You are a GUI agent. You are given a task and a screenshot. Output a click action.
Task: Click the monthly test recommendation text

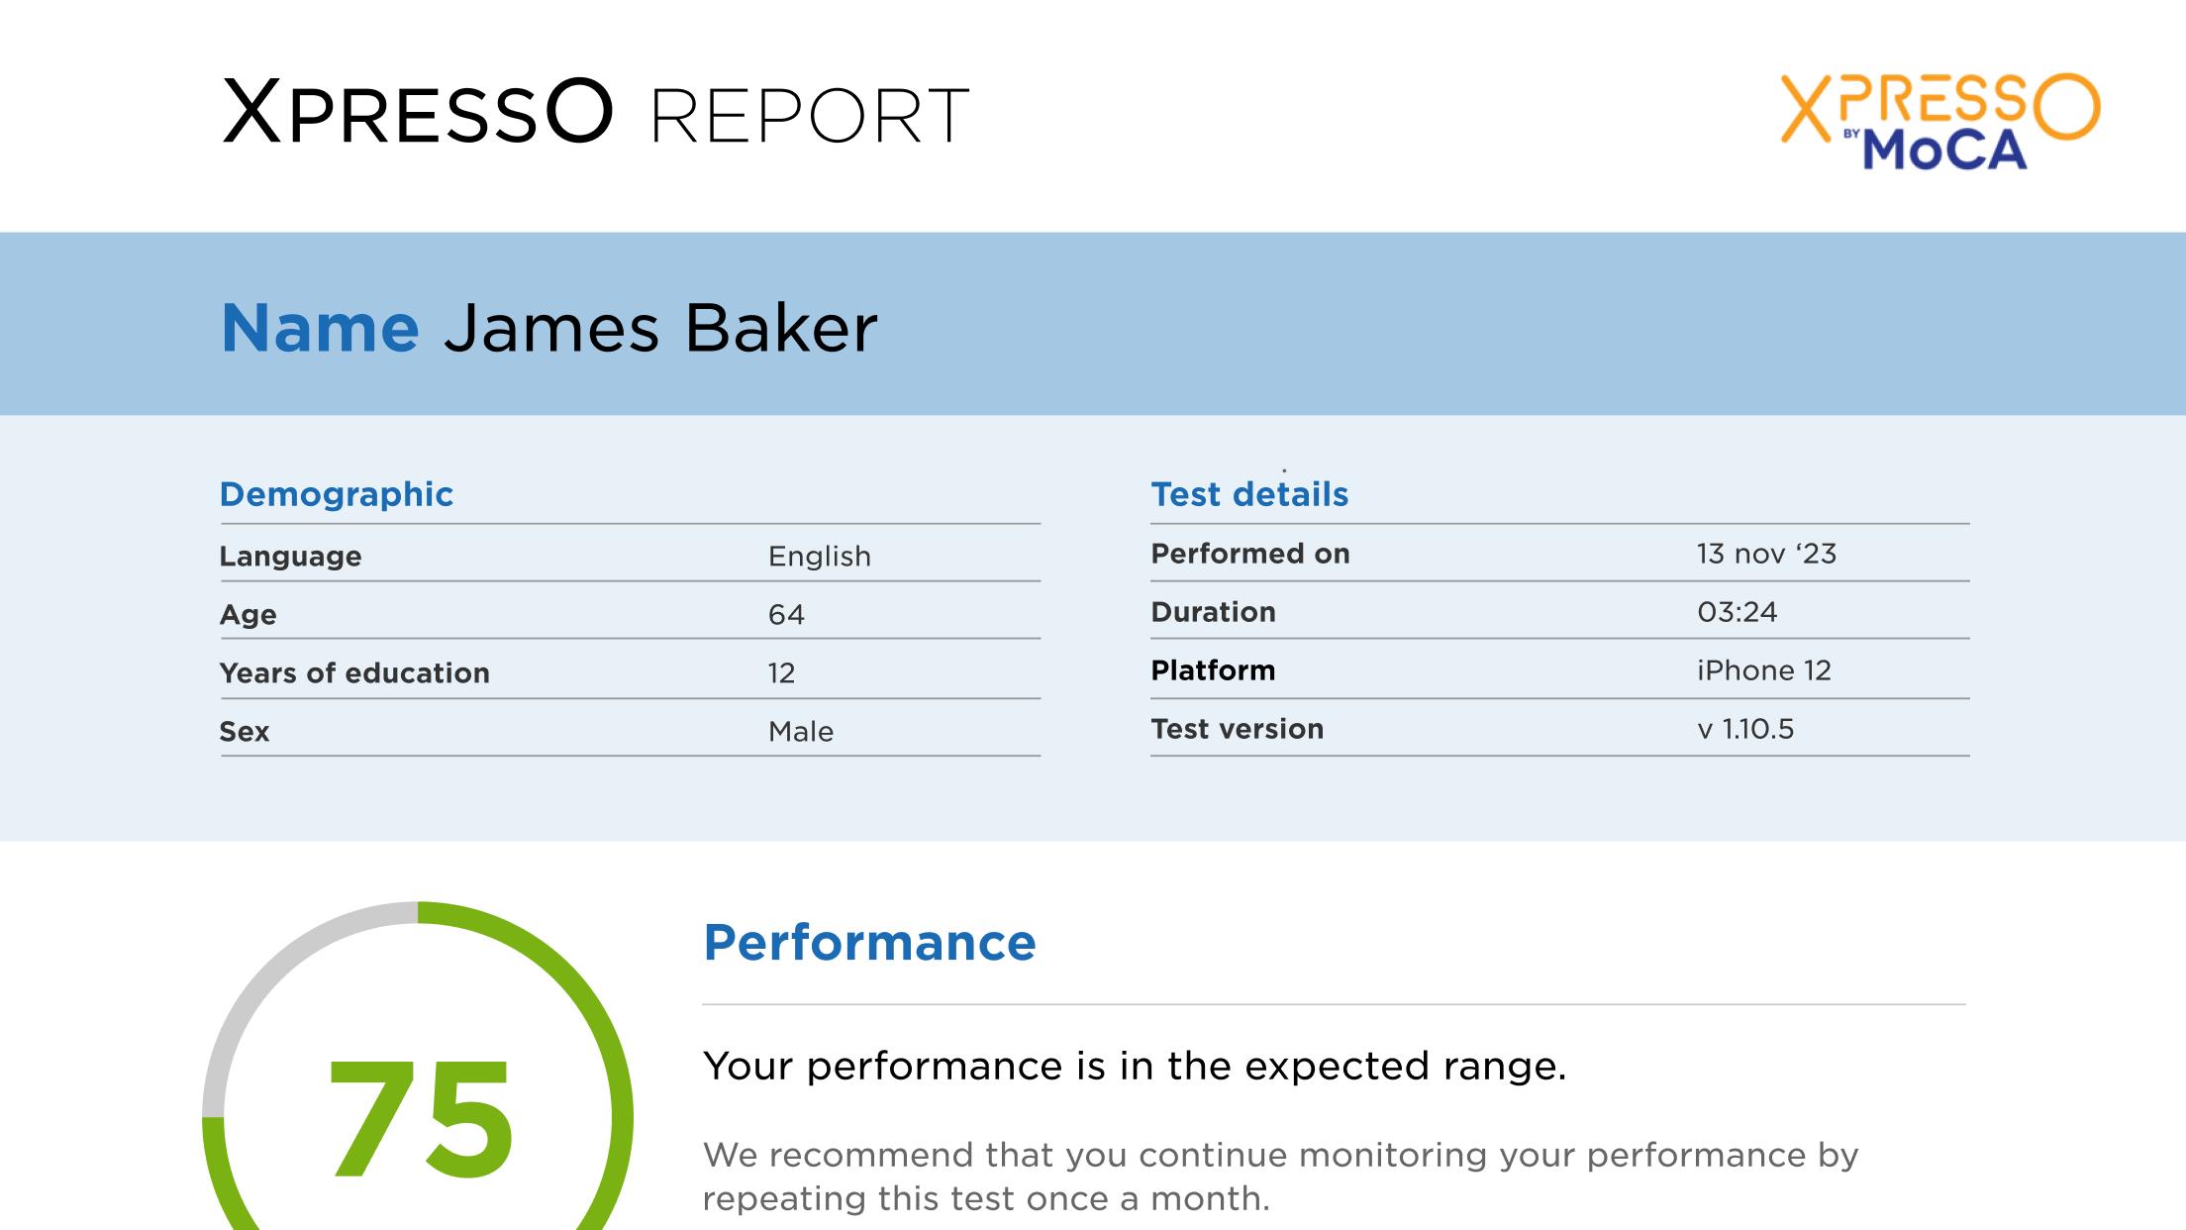[1281, 1177]
